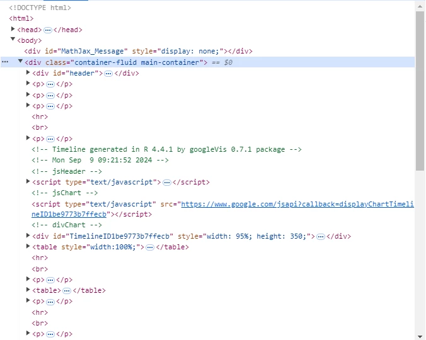Click the scrollbar up arrow
This screenshot has height=340, width=426.
[x=420, y=6]
